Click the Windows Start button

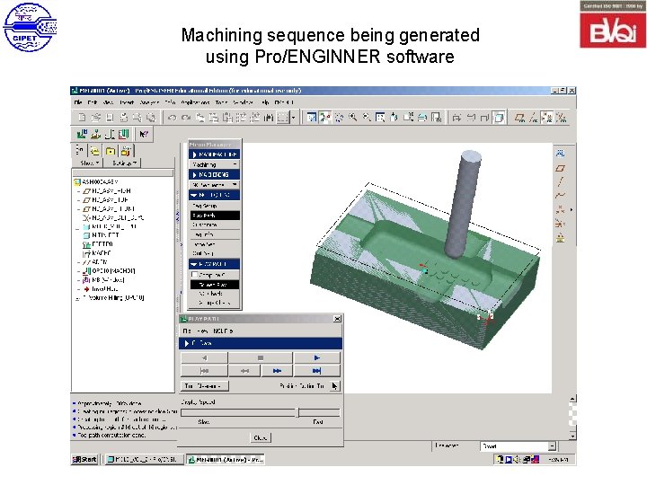click(84, 459)
